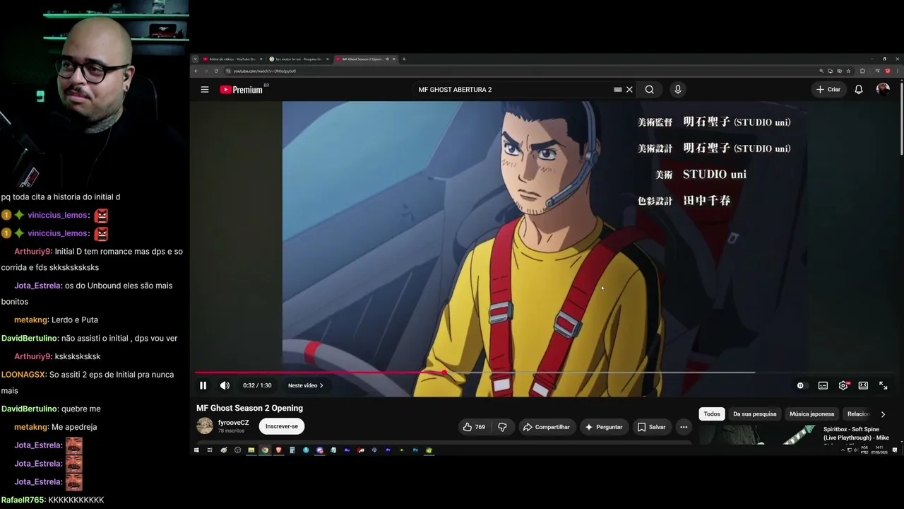Screen dimensions: 904x509
Task: Open Adobe Audition from the taskbar
Action: coord(347,450)
